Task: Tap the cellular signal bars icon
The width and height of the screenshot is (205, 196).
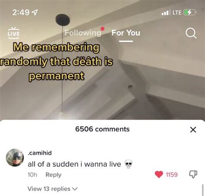Action: coord(165,13)
